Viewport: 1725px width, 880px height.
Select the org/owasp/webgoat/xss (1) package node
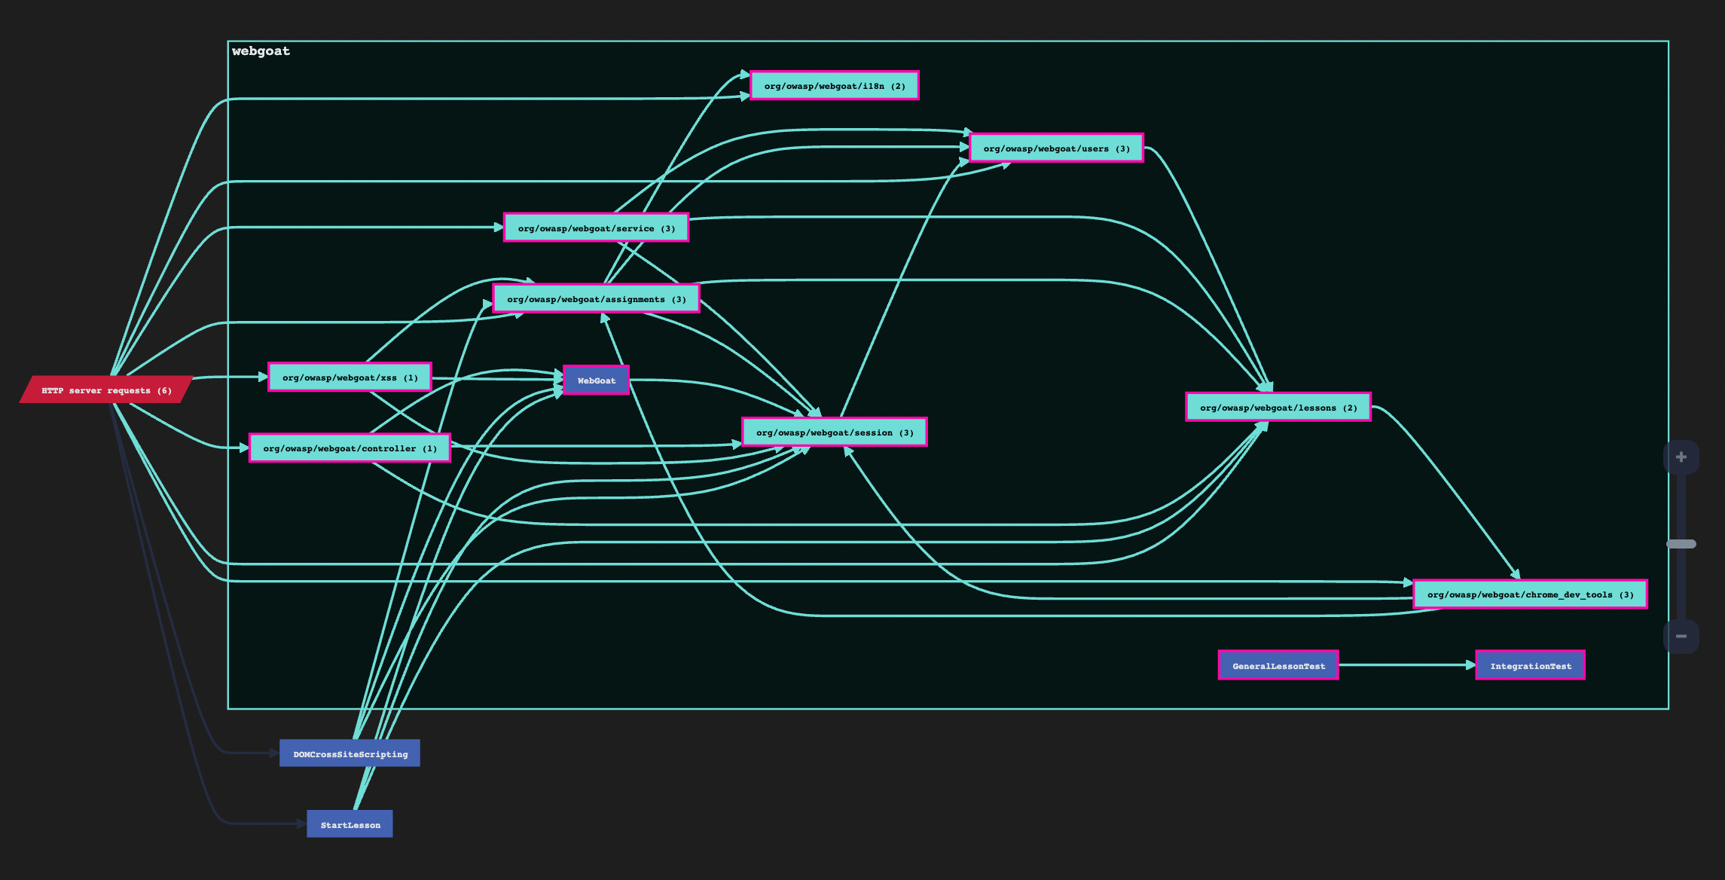(x=350, y=377)
